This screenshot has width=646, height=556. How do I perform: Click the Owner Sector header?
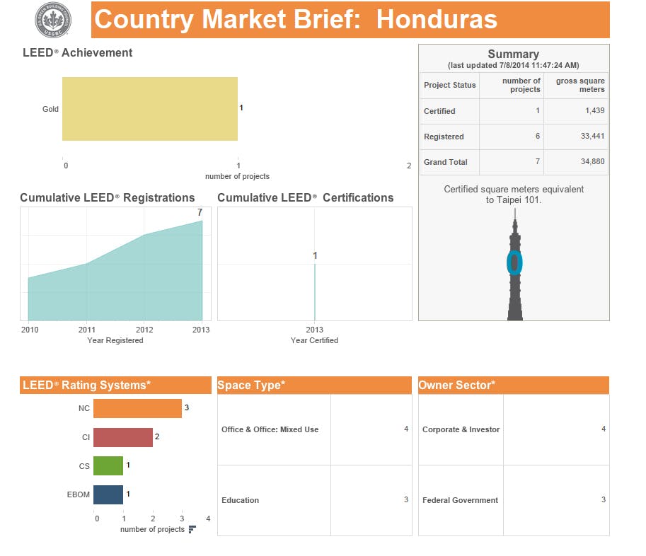click(513, 386)
